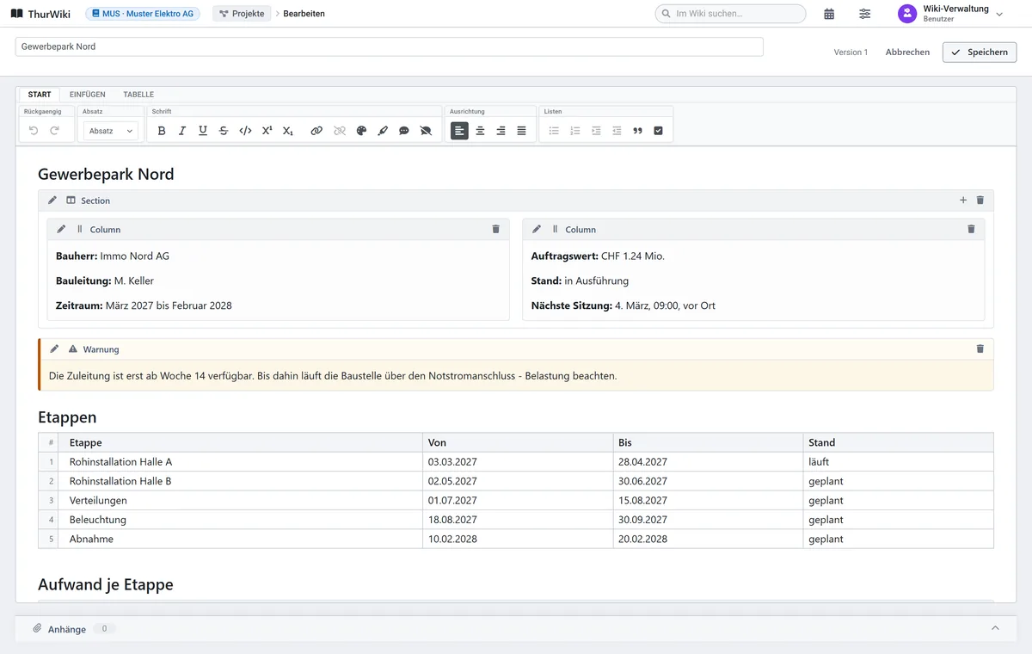Edit the Warnung block

pyautogui.click(x=55, y=349)
